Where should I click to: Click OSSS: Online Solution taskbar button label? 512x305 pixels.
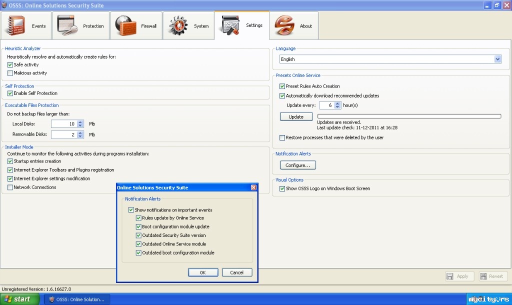pyautogui.click(x=80, y=299)
